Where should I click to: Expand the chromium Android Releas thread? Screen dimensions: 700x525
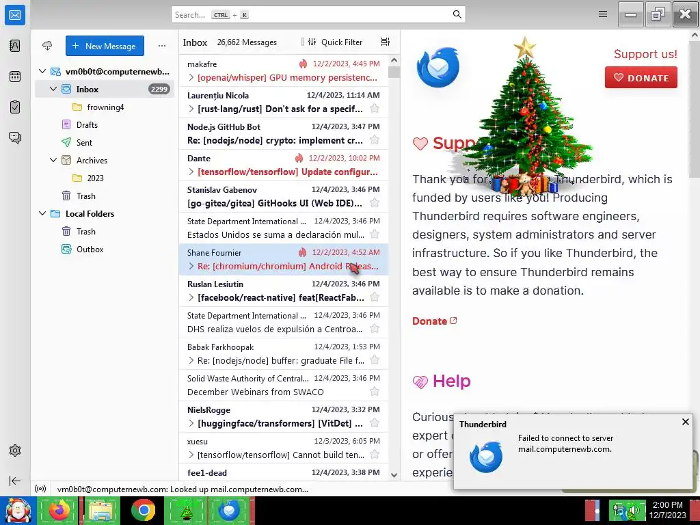coord(191,266)
